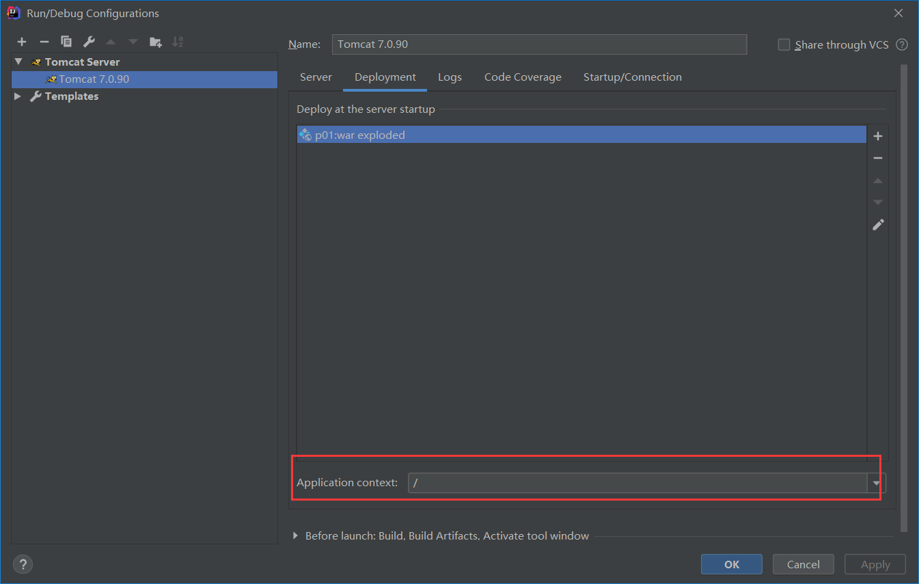Add a deployment artifact with plus icon

click(878, 136)
